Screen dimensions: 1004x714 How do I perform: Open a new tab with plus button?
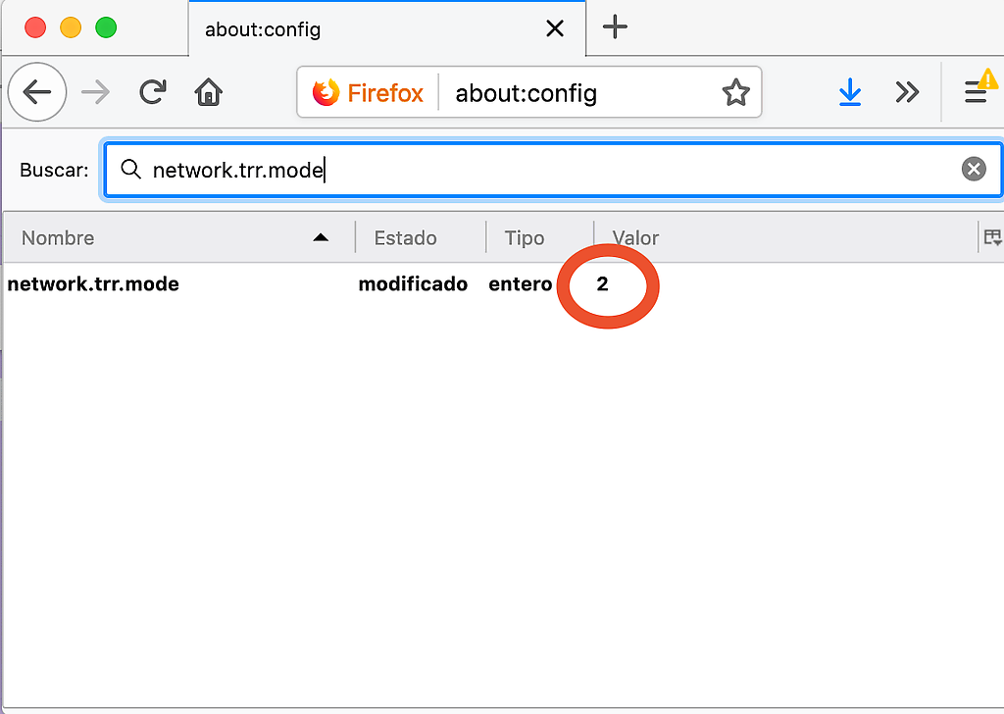[x=615, y=27]
